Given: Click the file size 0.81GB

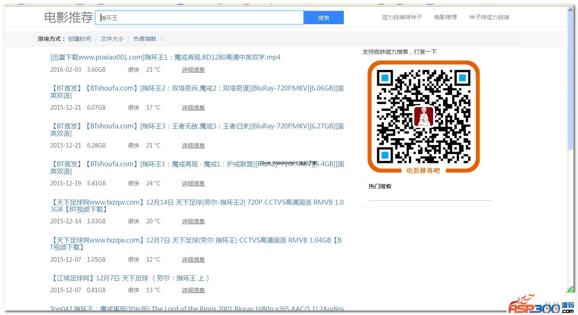Looking at the screenshot, I should (x=96, y=290).
